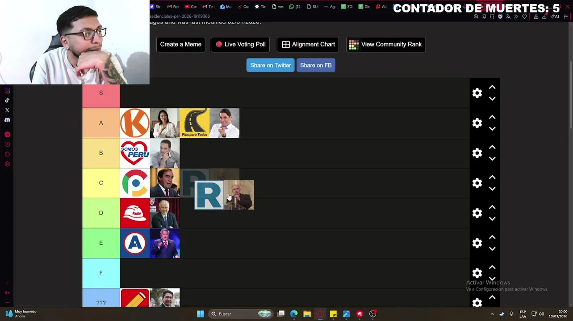Click the zoom magnifier in address bar
Screen dimensions: 573x321
coord(476,16)
